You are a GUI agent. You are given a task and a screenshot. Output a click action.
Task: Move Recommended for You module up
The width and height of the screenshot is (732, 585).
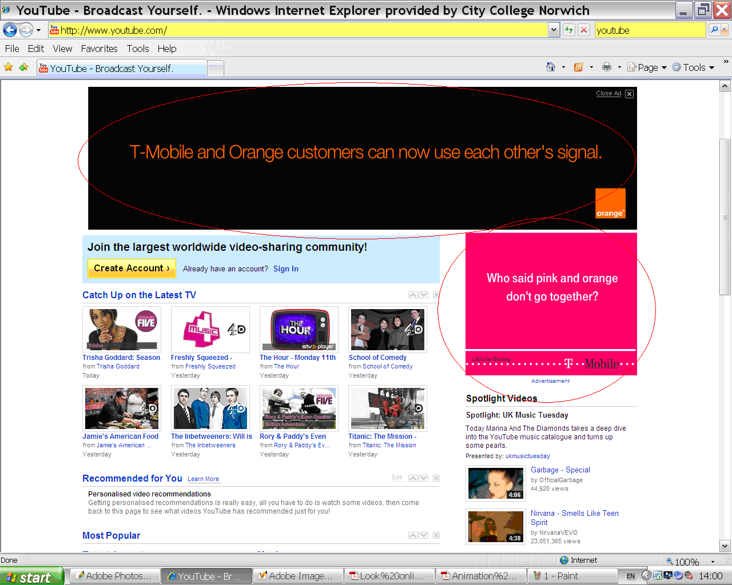click(x=413, y=478)
